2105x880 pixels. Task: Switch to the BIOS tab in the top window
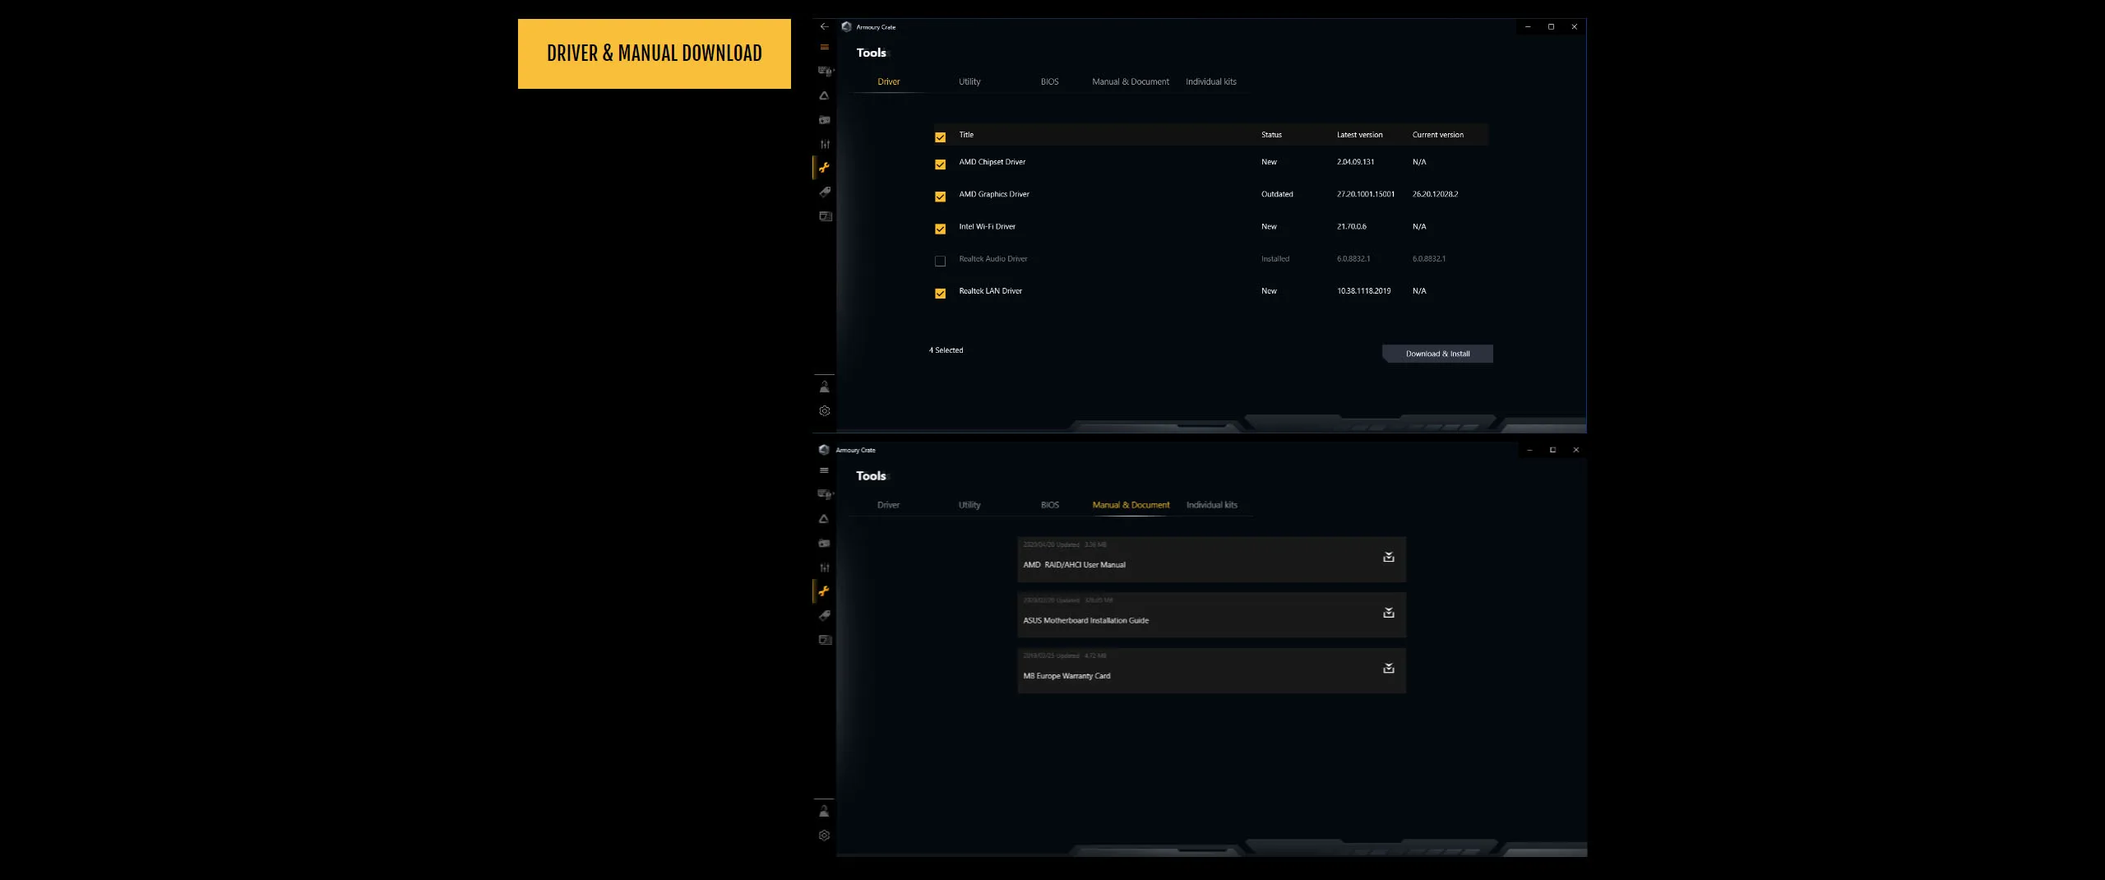pos(1049,82)
